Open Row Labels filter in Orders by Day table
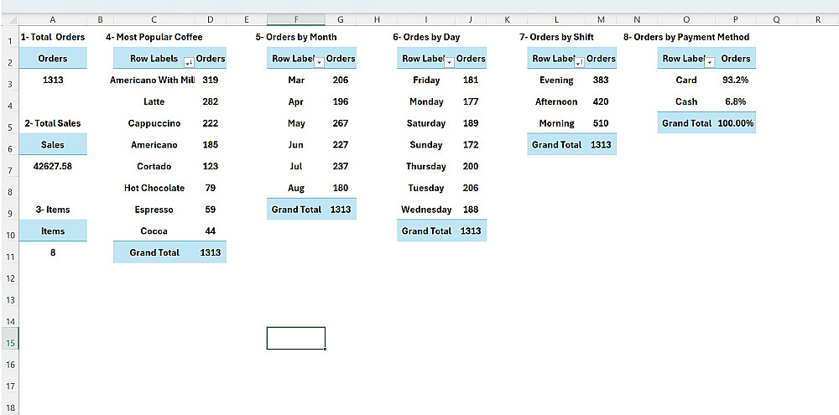 coord(450,63)
